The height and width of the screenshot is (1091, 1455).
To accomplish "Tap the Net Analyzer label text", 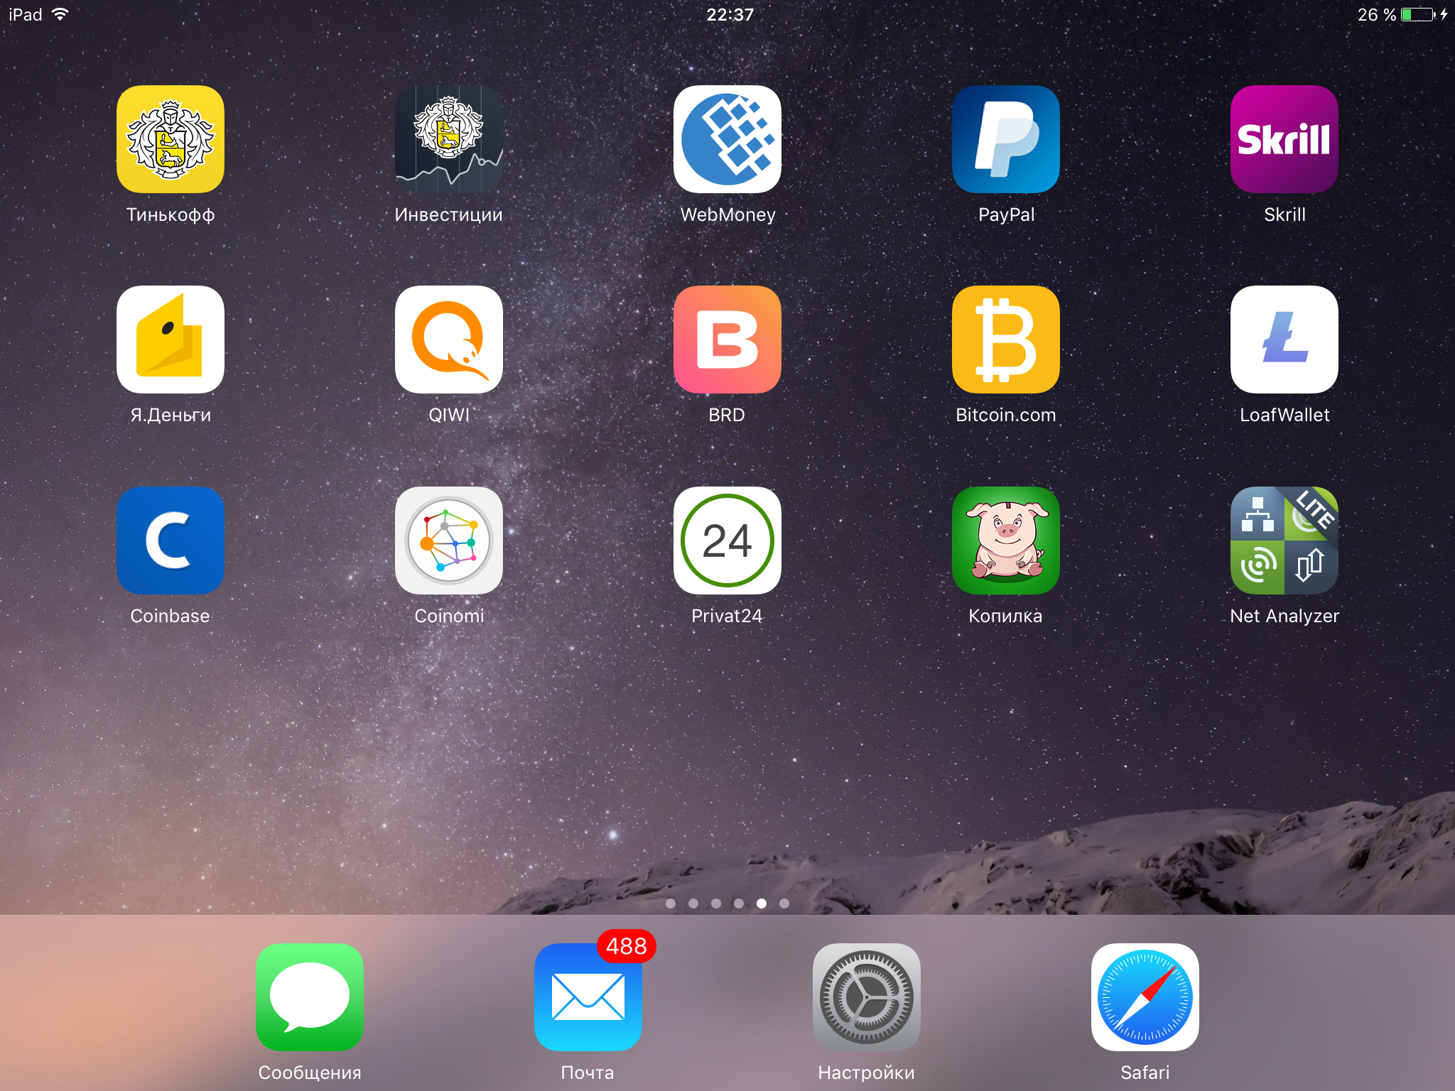I will (x=1284, y=616).
